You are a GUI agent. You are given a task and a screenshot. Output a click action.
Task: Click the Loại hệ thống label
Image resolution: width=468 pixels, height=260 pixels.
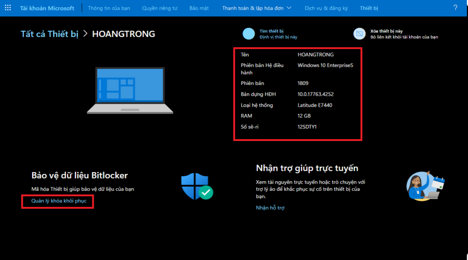[257, 105]
